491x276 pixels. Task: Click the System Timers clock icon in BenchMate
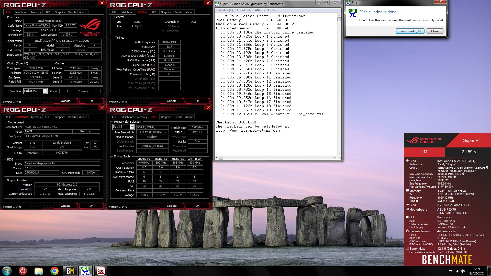pyautogui.click(x=407, y=231)
